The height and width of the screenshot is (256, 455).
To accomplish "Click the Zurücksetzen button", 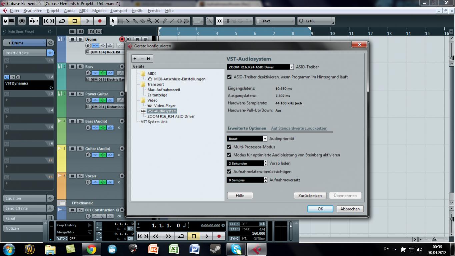I will (x=310, y=196).
